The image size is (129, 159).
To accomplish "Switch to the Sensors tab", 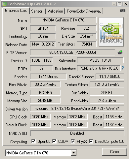I will coord(37,11).
